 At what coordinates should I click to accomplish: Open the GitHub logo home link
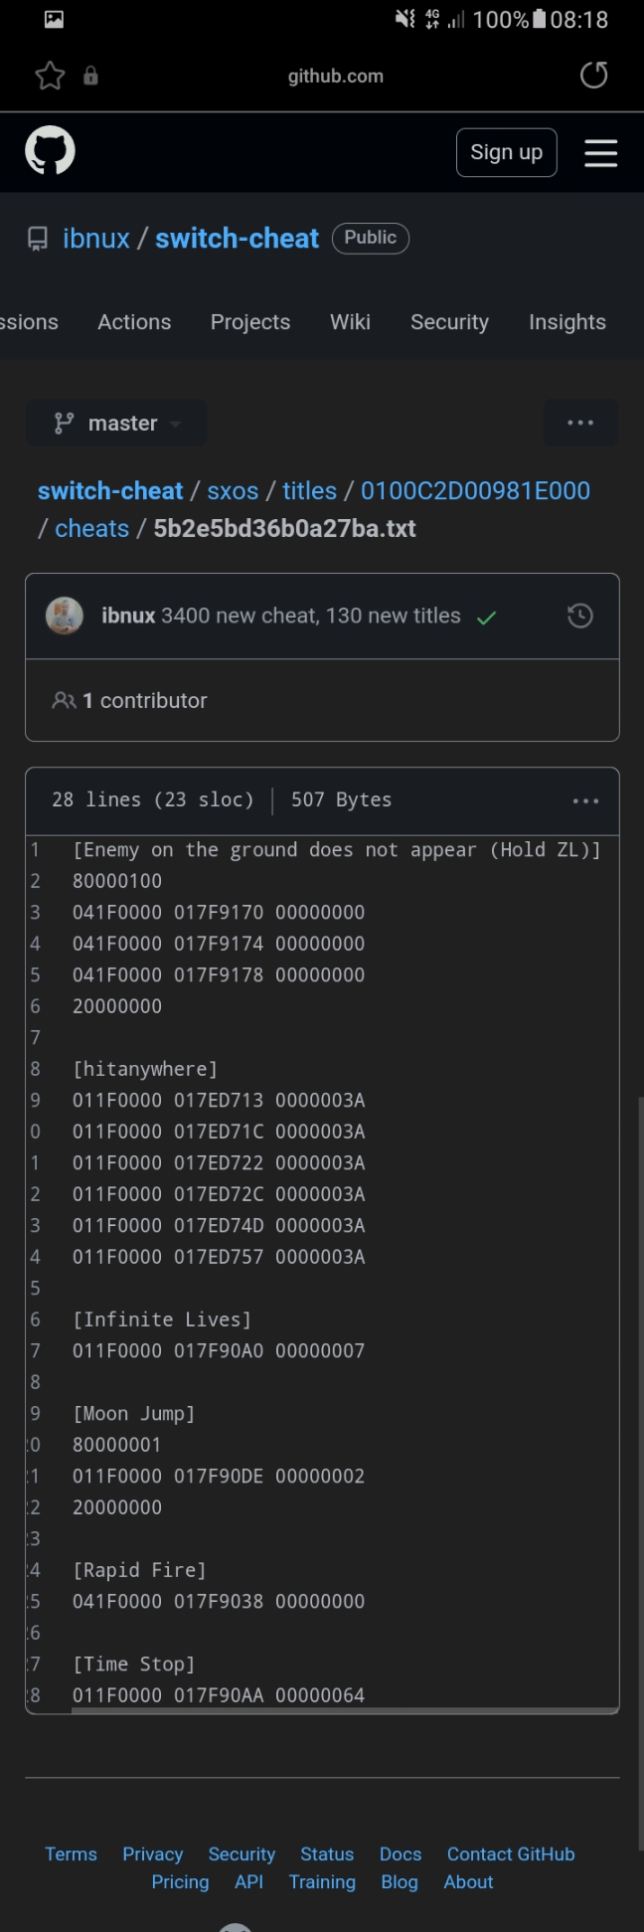(50, 151)
